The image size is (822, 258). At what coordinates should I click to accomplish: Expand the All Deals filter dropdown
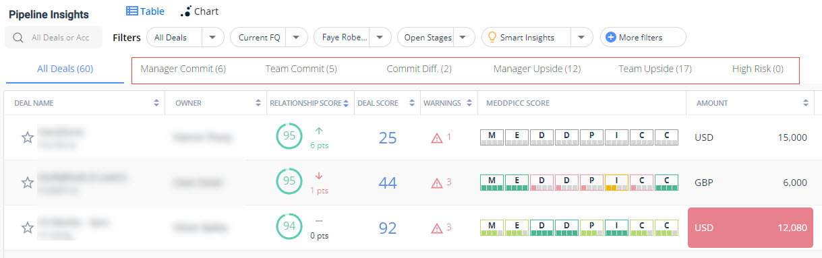click(x=212, y=38)
